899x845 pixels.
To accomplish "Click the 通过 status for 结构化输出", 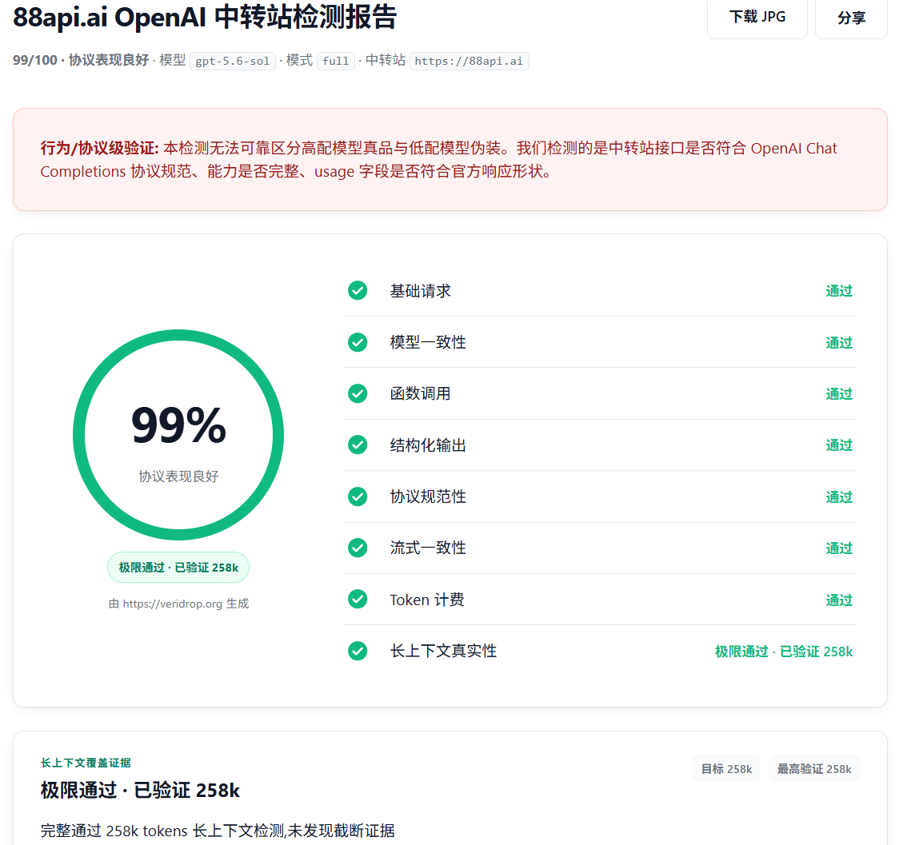I will click(839, 445).
